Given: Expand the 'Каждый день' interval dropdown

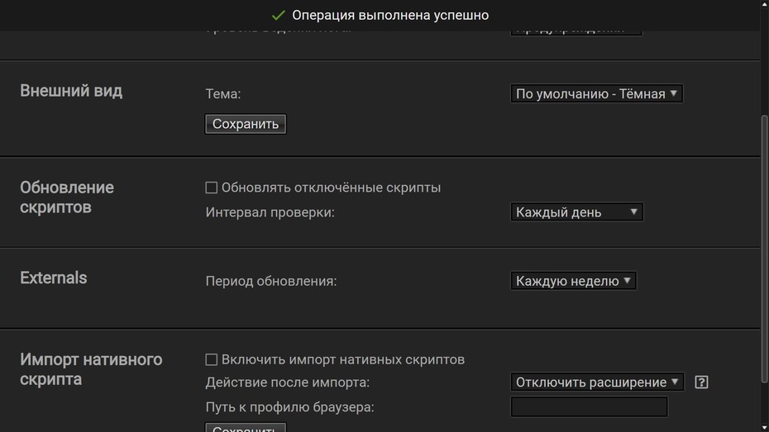Looking at the screenshot, I should tap(577, 212).
